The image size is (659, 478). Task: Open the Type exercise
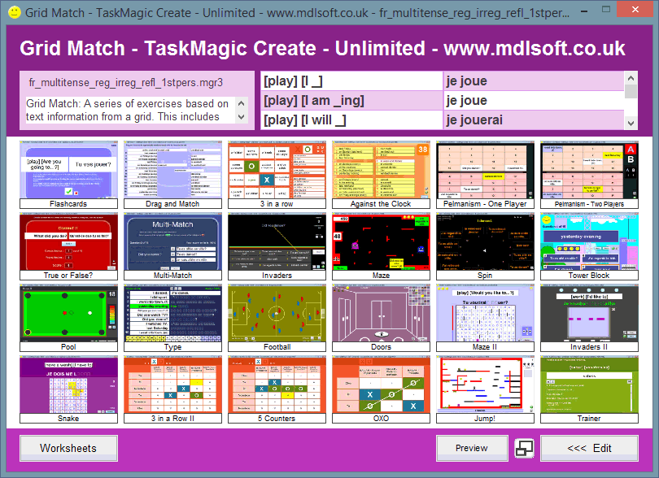(172, 318)
